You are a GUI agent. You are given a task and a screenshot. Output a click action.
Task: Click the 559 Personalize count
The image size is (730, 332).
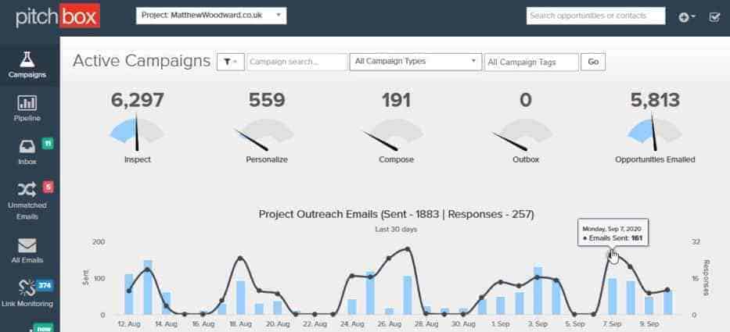point(267,101)
